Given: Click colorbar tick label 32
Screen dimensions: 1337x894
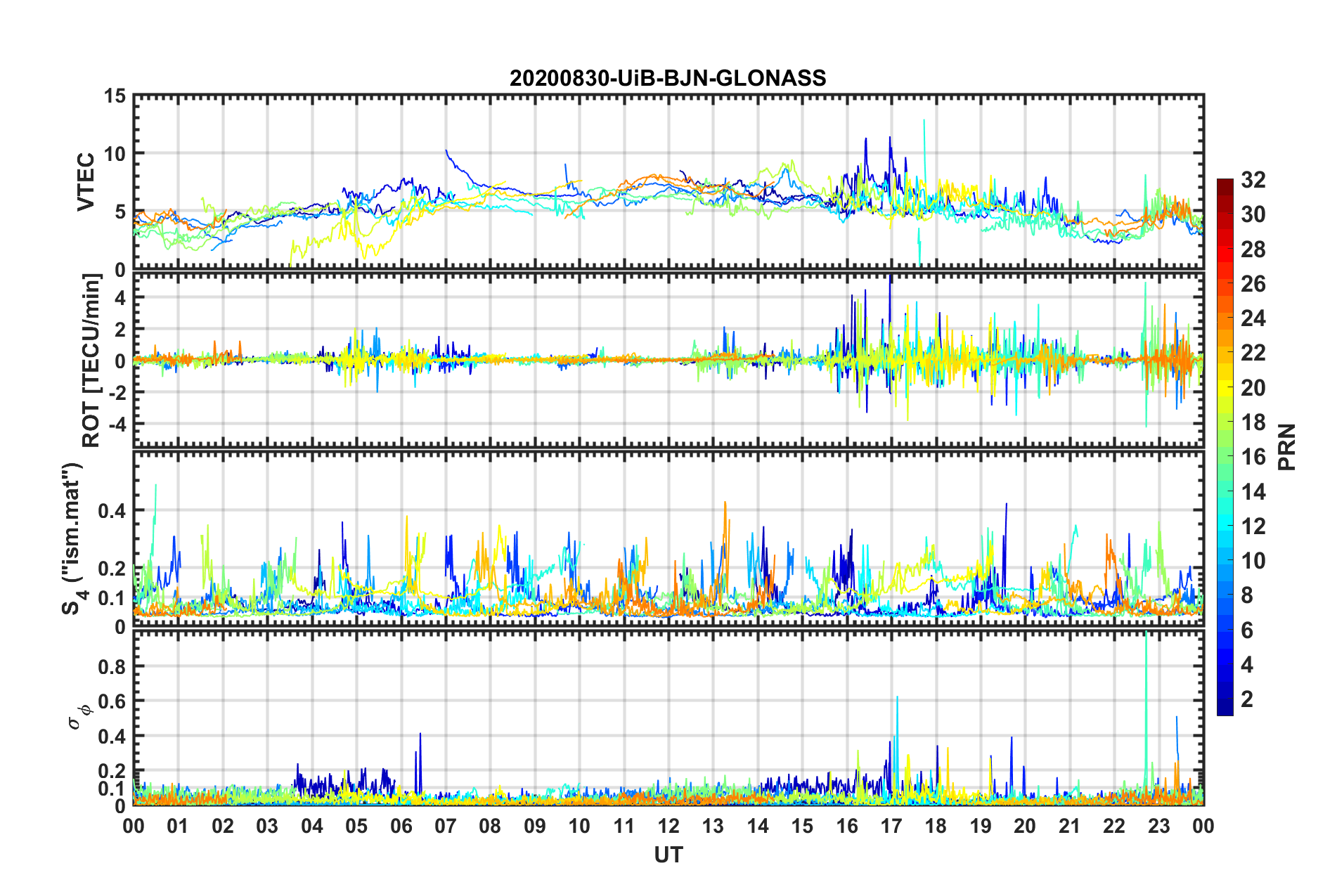Looking at the screenshot, I should tap(1253, 180).
